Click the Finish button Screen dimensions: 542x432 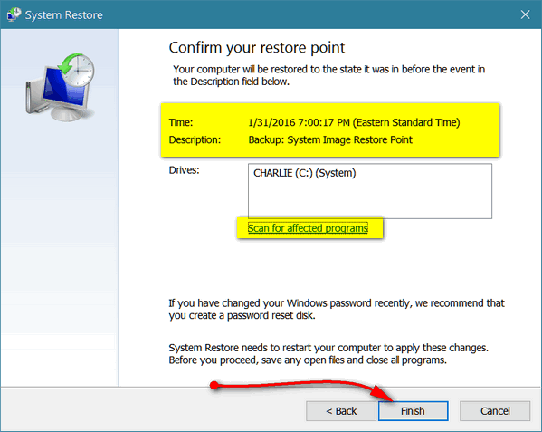click(414, 411)
